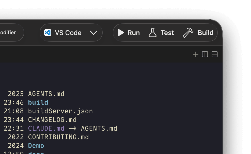Click the Run play triangle icon

[x=121, y=33]
